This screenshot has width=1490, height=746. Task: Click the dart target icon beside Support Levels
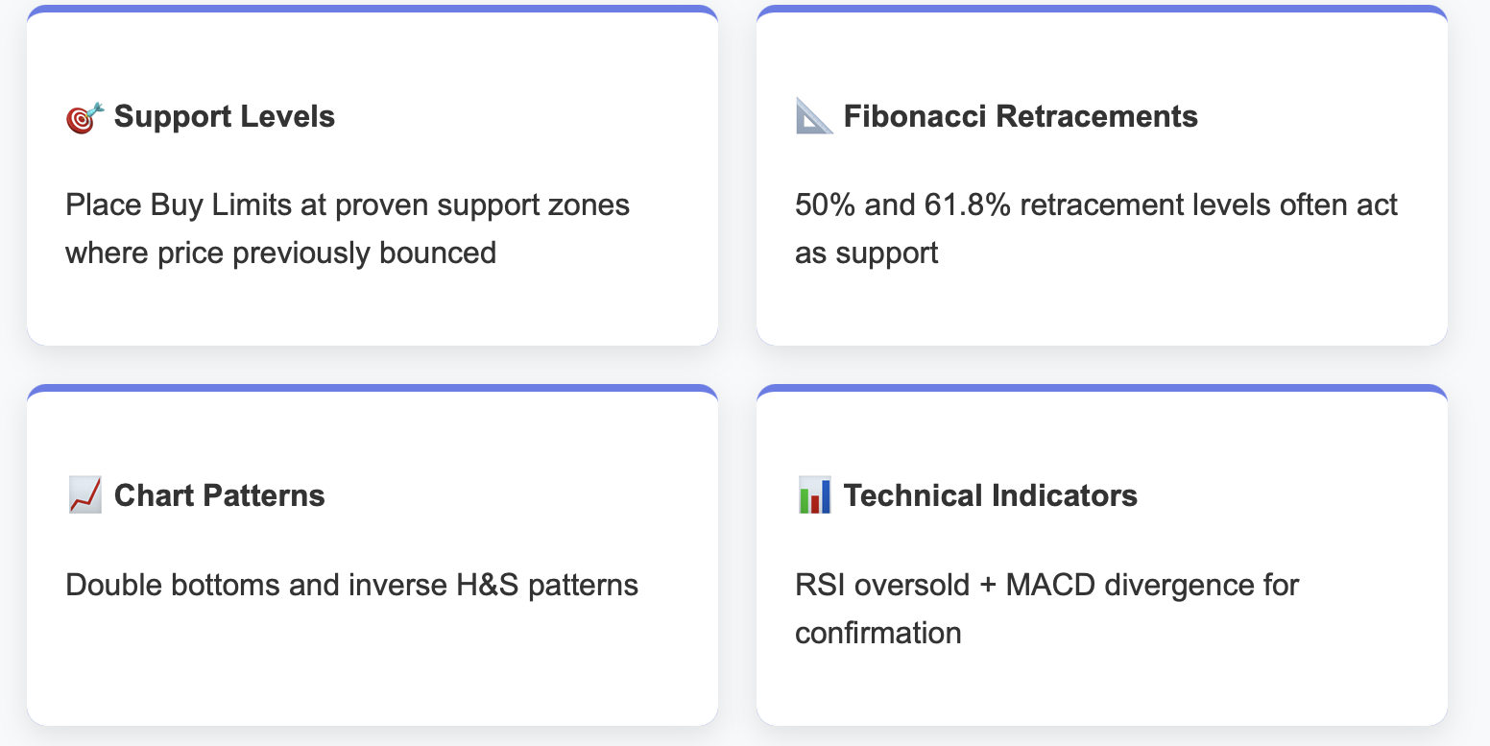(x=84, y=117)
